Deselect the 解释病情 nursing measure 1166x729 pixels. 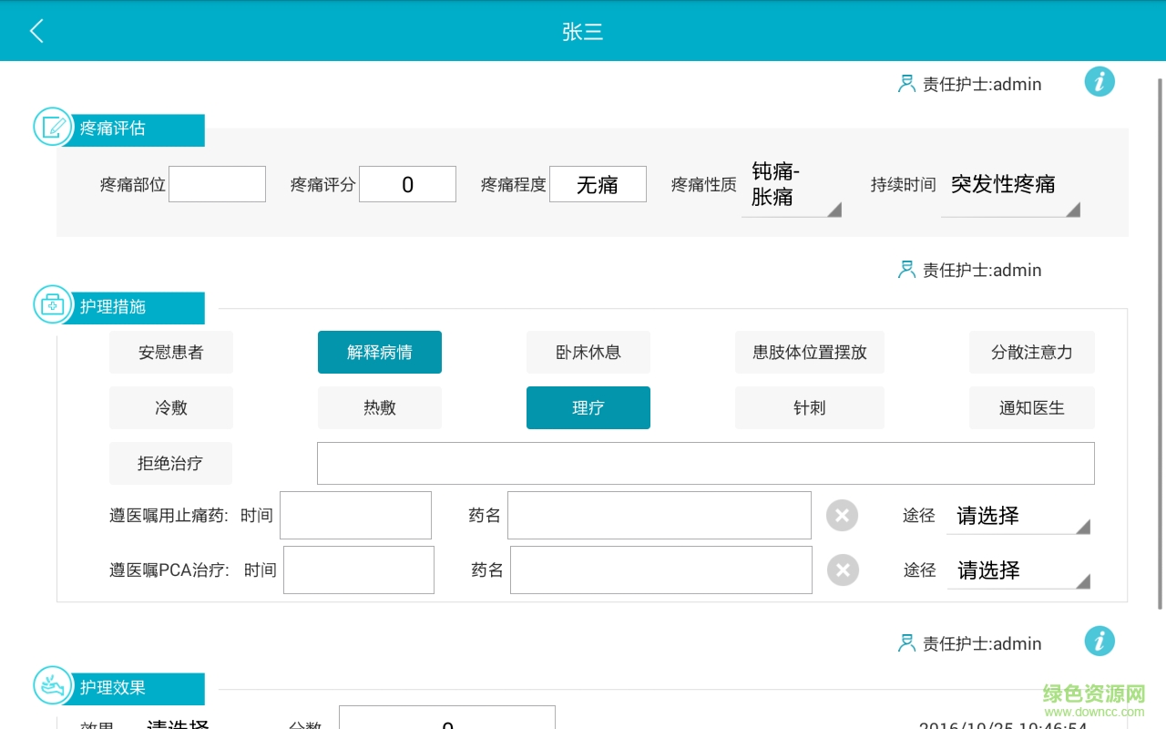coord(379,353)
